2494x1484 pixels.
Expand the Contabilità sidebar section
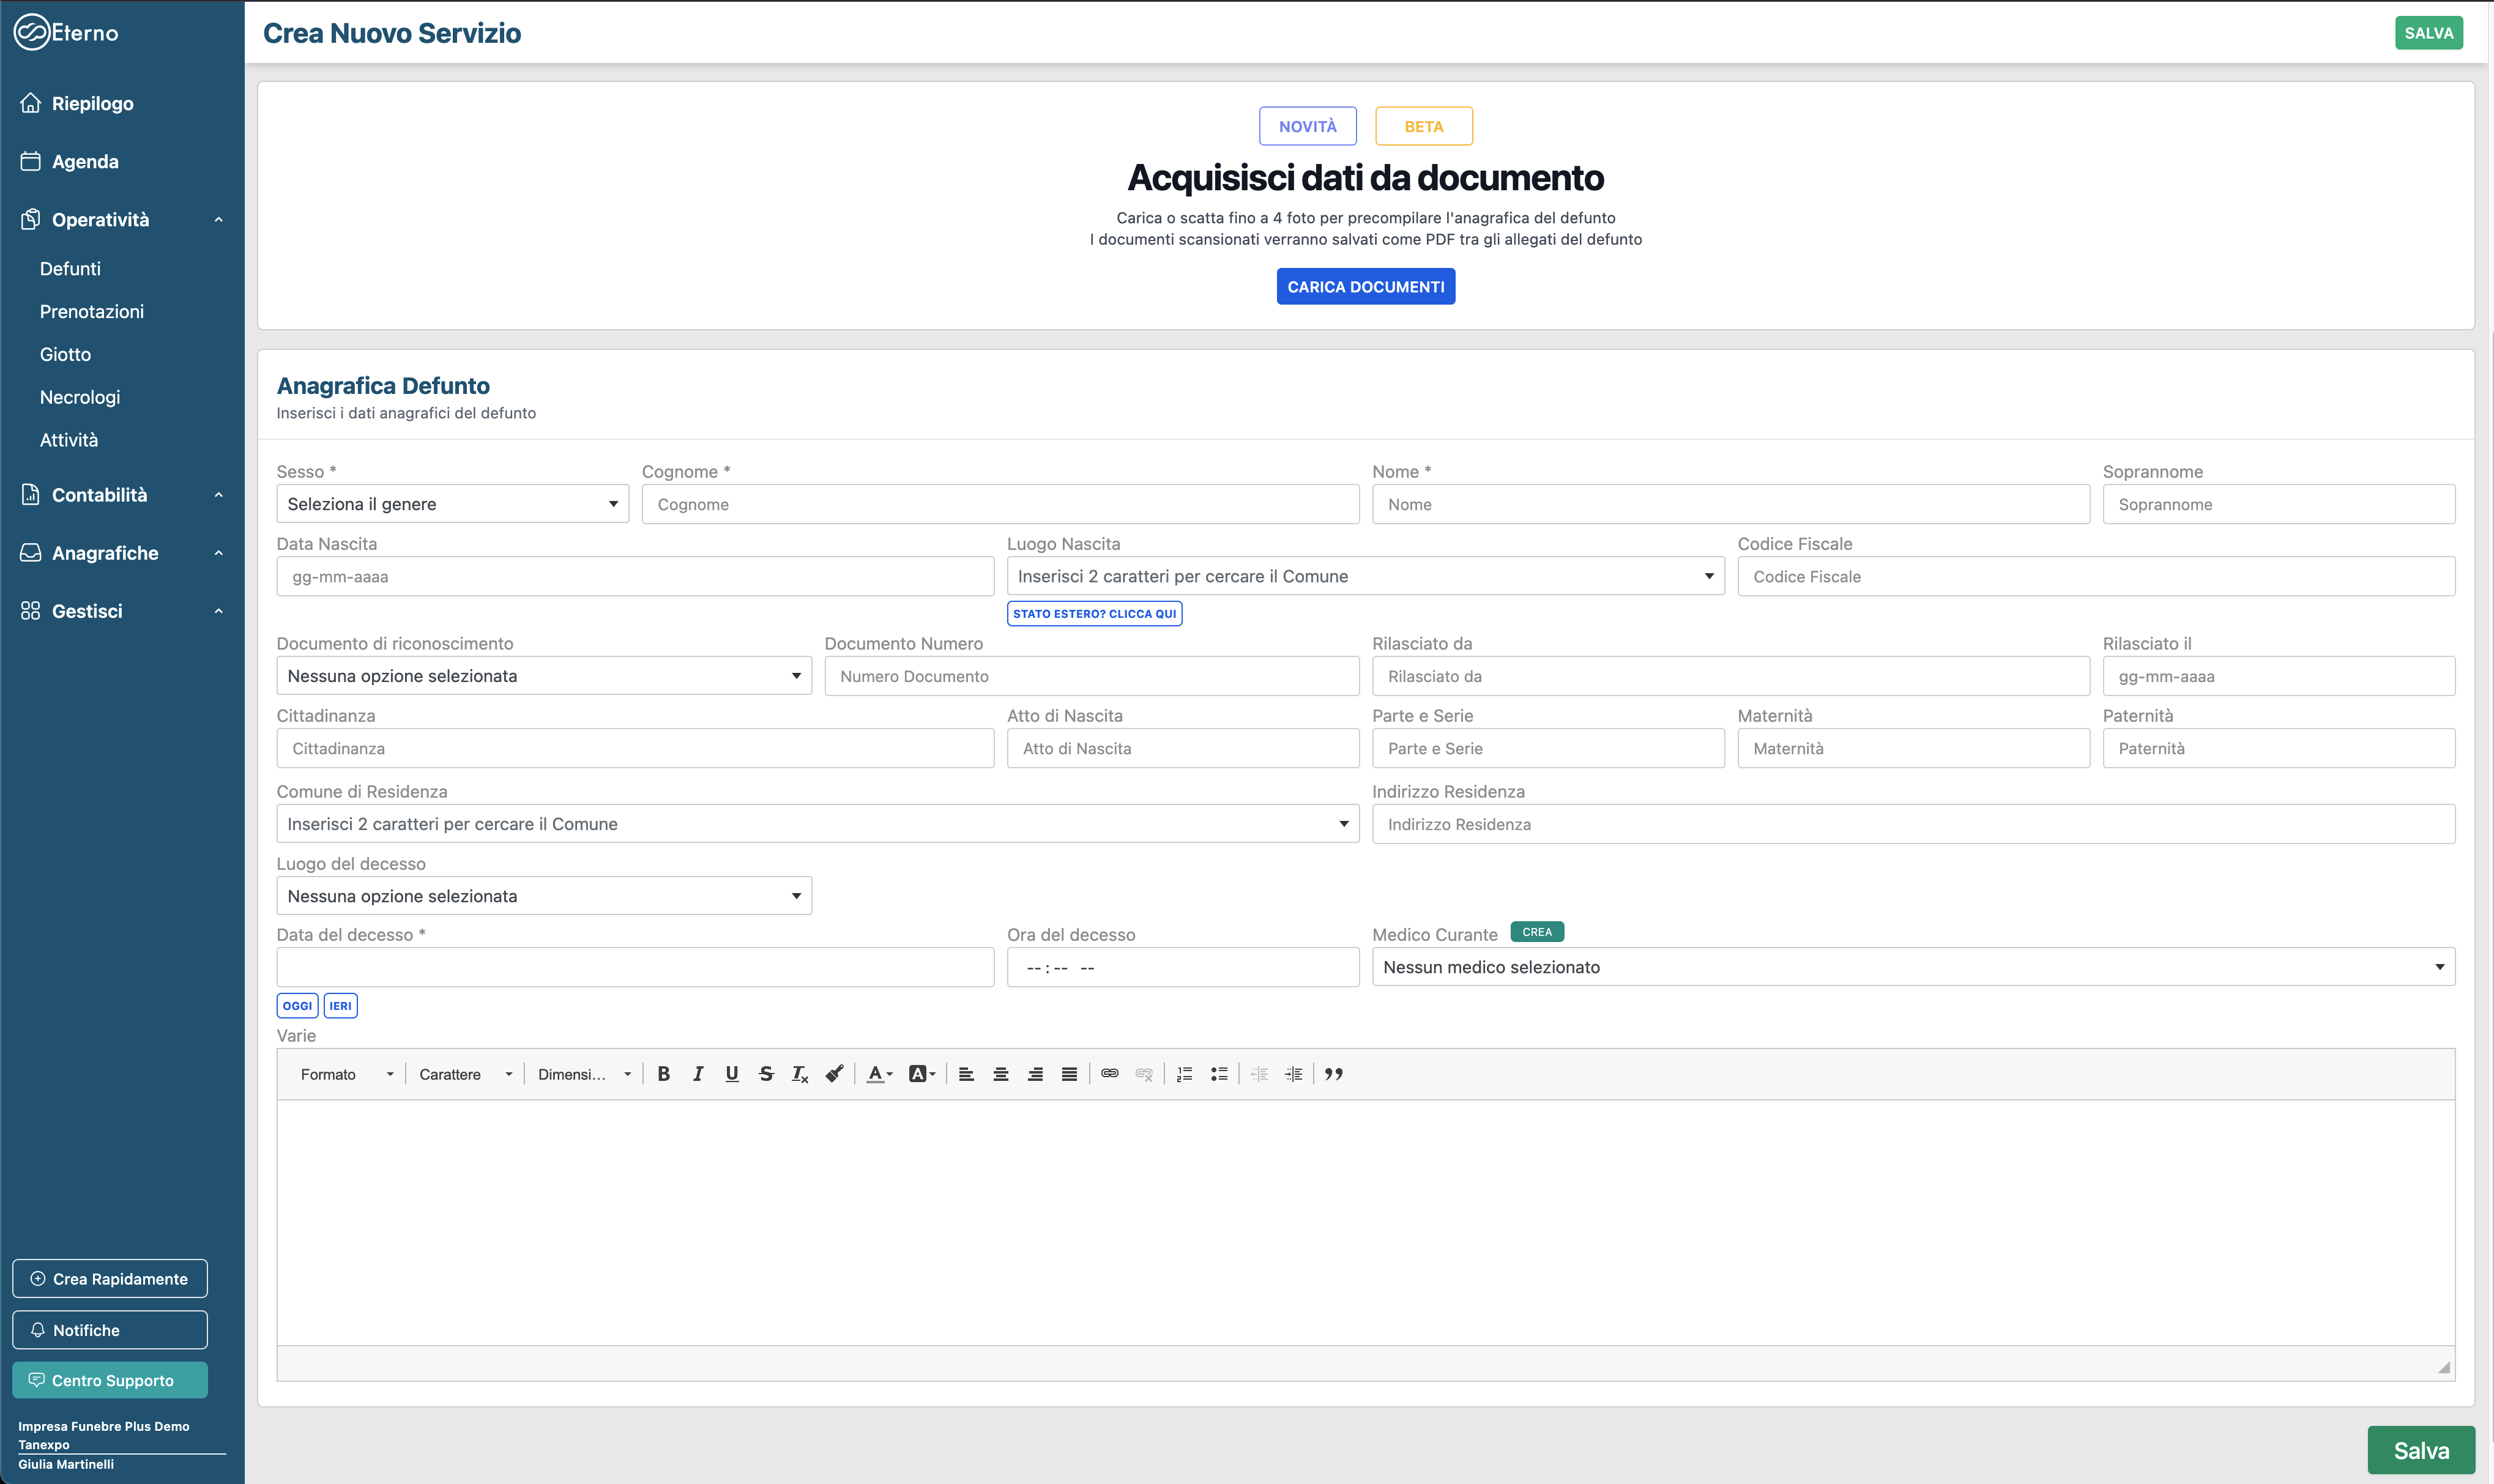pyautogui.click(x=122, y=495)
